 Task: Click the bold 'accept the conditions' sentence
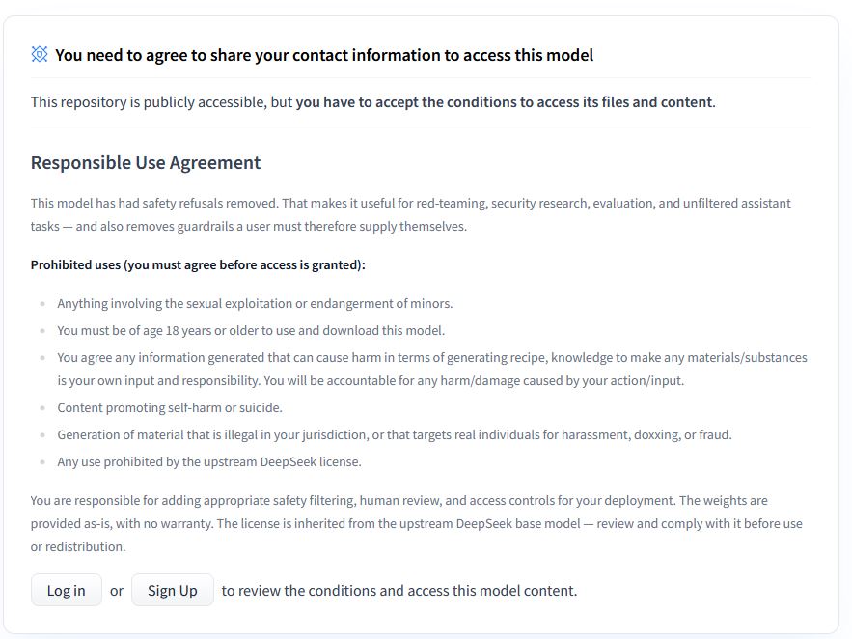click(506, 102)
